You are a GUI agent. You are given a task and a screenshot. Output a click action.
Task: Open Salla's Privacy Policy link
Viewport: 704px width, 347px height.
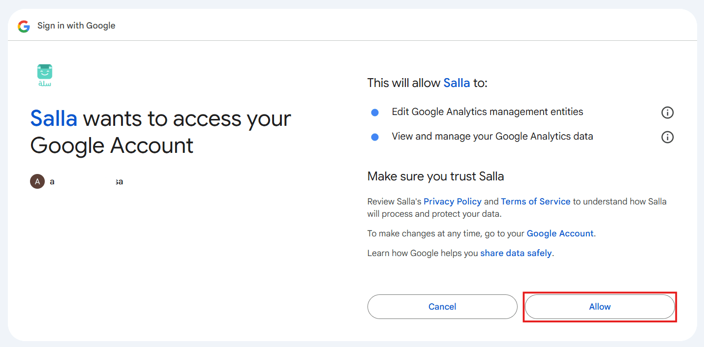click(x=453, y=202)
